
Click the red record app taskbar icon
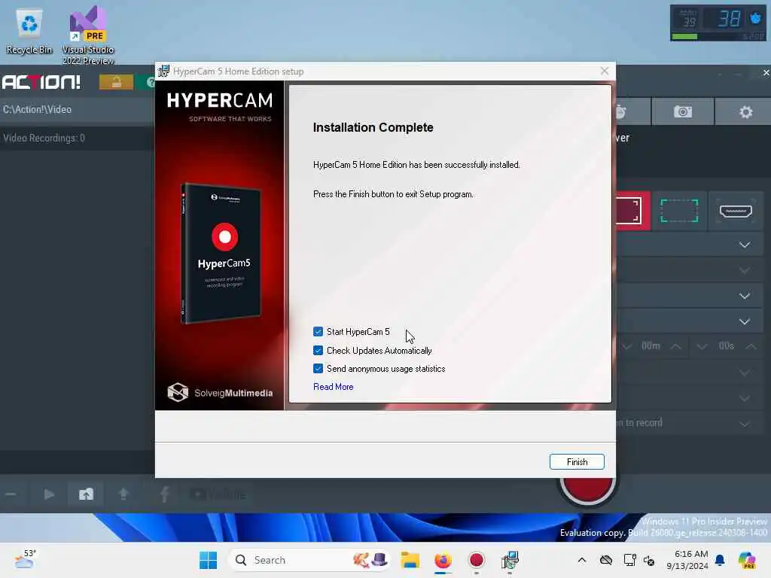477,560
